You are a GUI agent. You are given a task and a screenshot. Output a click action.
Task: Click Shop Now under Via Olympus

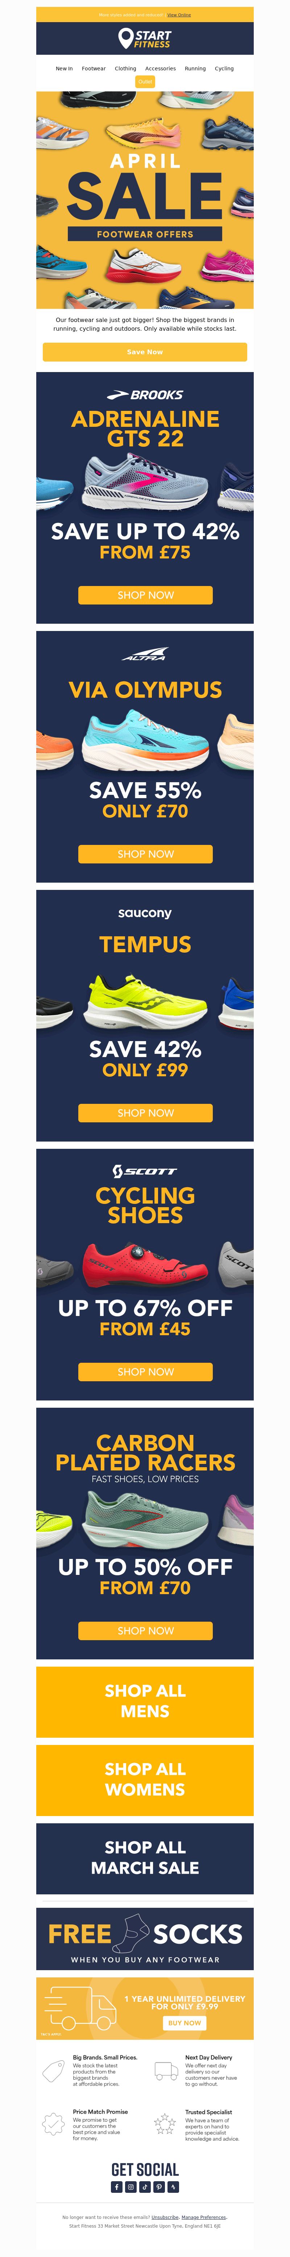(x=145, y=853)
